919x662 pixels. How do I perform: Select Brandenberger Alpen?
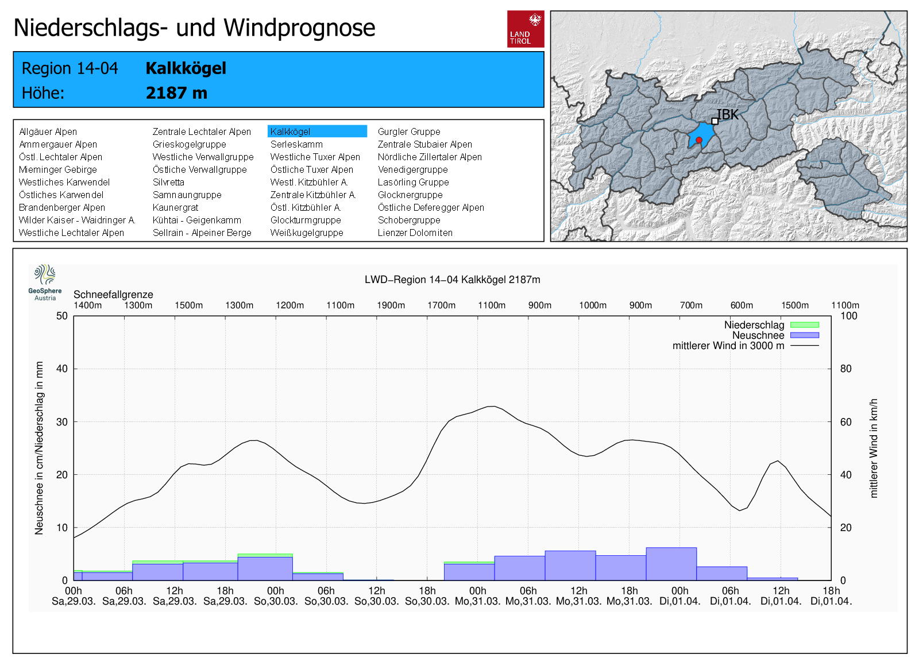coord(61,207)
